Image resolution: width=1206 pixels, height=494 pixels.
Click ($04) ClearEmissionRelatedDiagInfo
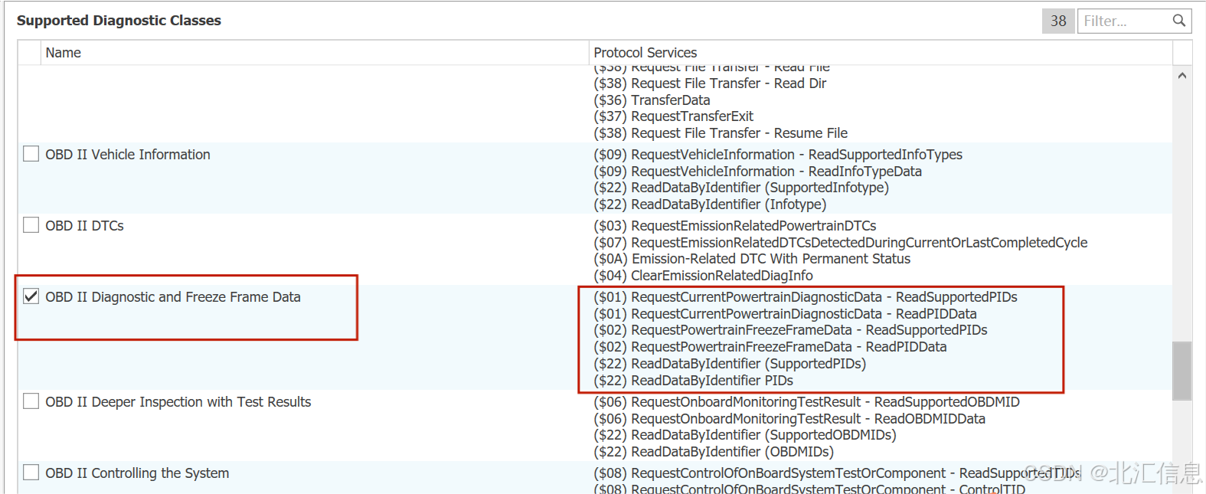(703, 276)
